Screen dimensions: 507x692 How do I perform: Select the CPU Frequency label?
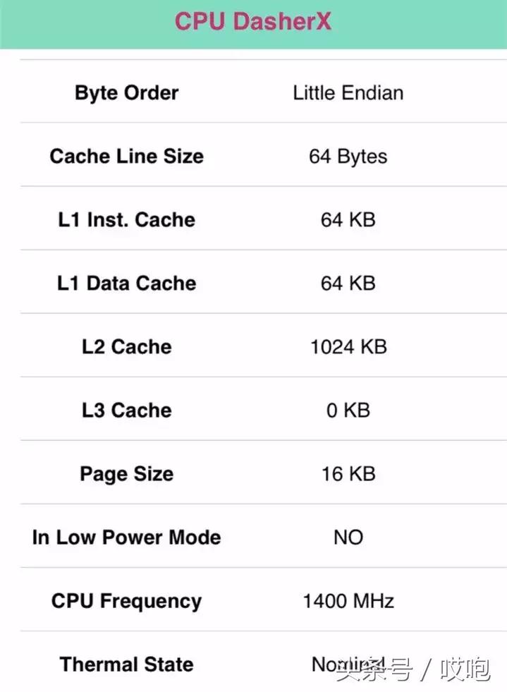[126, 601]
